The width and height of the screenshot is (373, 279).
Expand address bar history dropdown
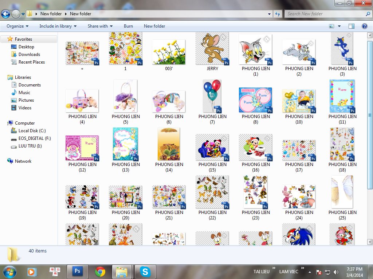[x=269, y=14]
